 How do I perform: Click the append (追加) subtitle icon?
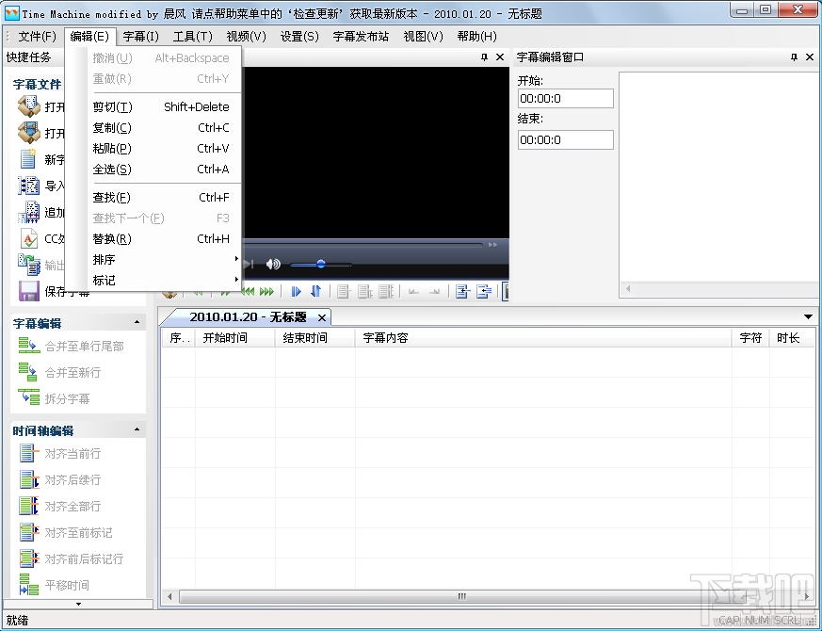coord(29,212)
